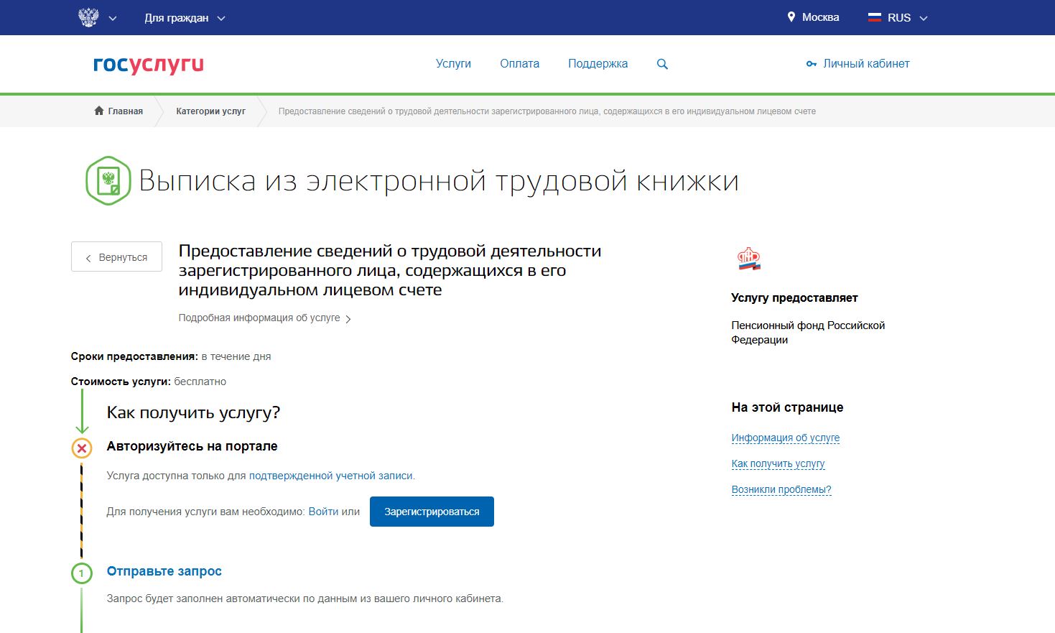Viewport: 1055px width, 633px height.
Task: Open the Оплата menu item
Action: (x=519, y=64)
